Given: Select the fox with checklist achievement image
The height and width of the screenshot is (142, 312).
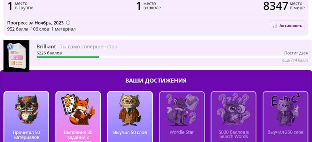Looking at the screenshot, I should tap(78, 110).
